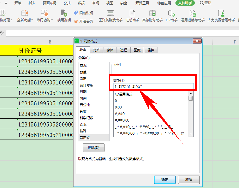Open the 使用说明 usage guide icon

click(64, 13)
